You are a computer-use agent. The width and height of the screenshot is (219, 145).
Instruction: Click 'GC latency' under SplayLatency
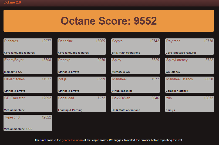coord(173,72)
